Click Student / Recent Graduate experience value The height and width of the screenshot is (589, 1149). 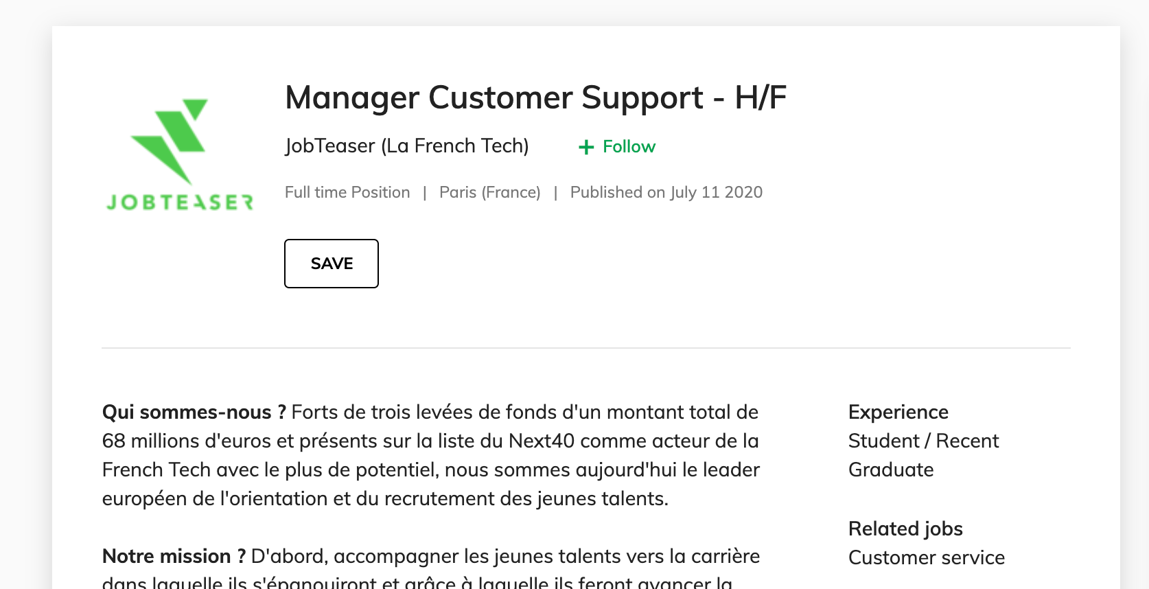(924, 455)
